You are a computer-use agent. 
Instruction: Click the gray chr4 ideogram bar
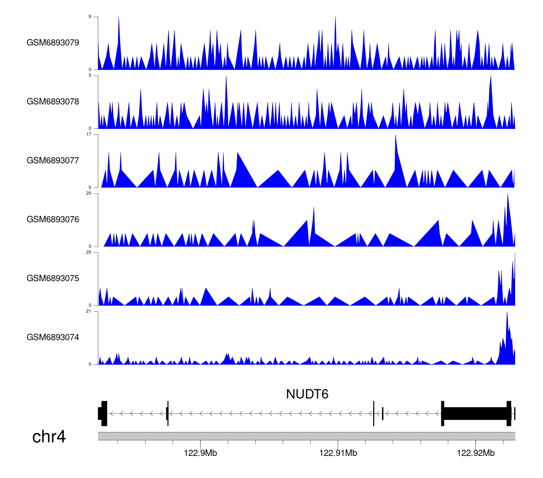click(306, 436)
